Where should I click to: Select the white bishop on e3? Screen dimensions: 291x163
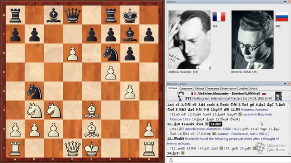point(91,110)
